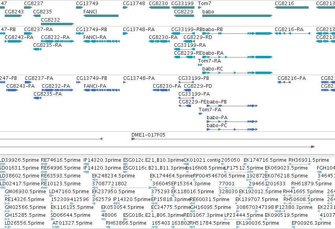The height and width of the screenshot is (229, 335).
Task: Click protein babo-PC feature
Action: (232, 129)
